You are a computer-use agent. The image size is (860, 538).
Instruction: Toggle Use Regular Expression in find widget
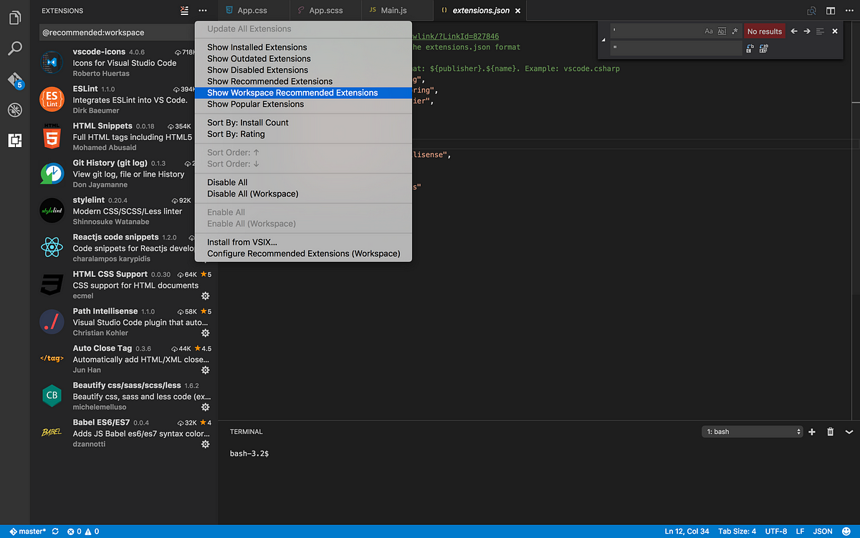coord(735,32)
